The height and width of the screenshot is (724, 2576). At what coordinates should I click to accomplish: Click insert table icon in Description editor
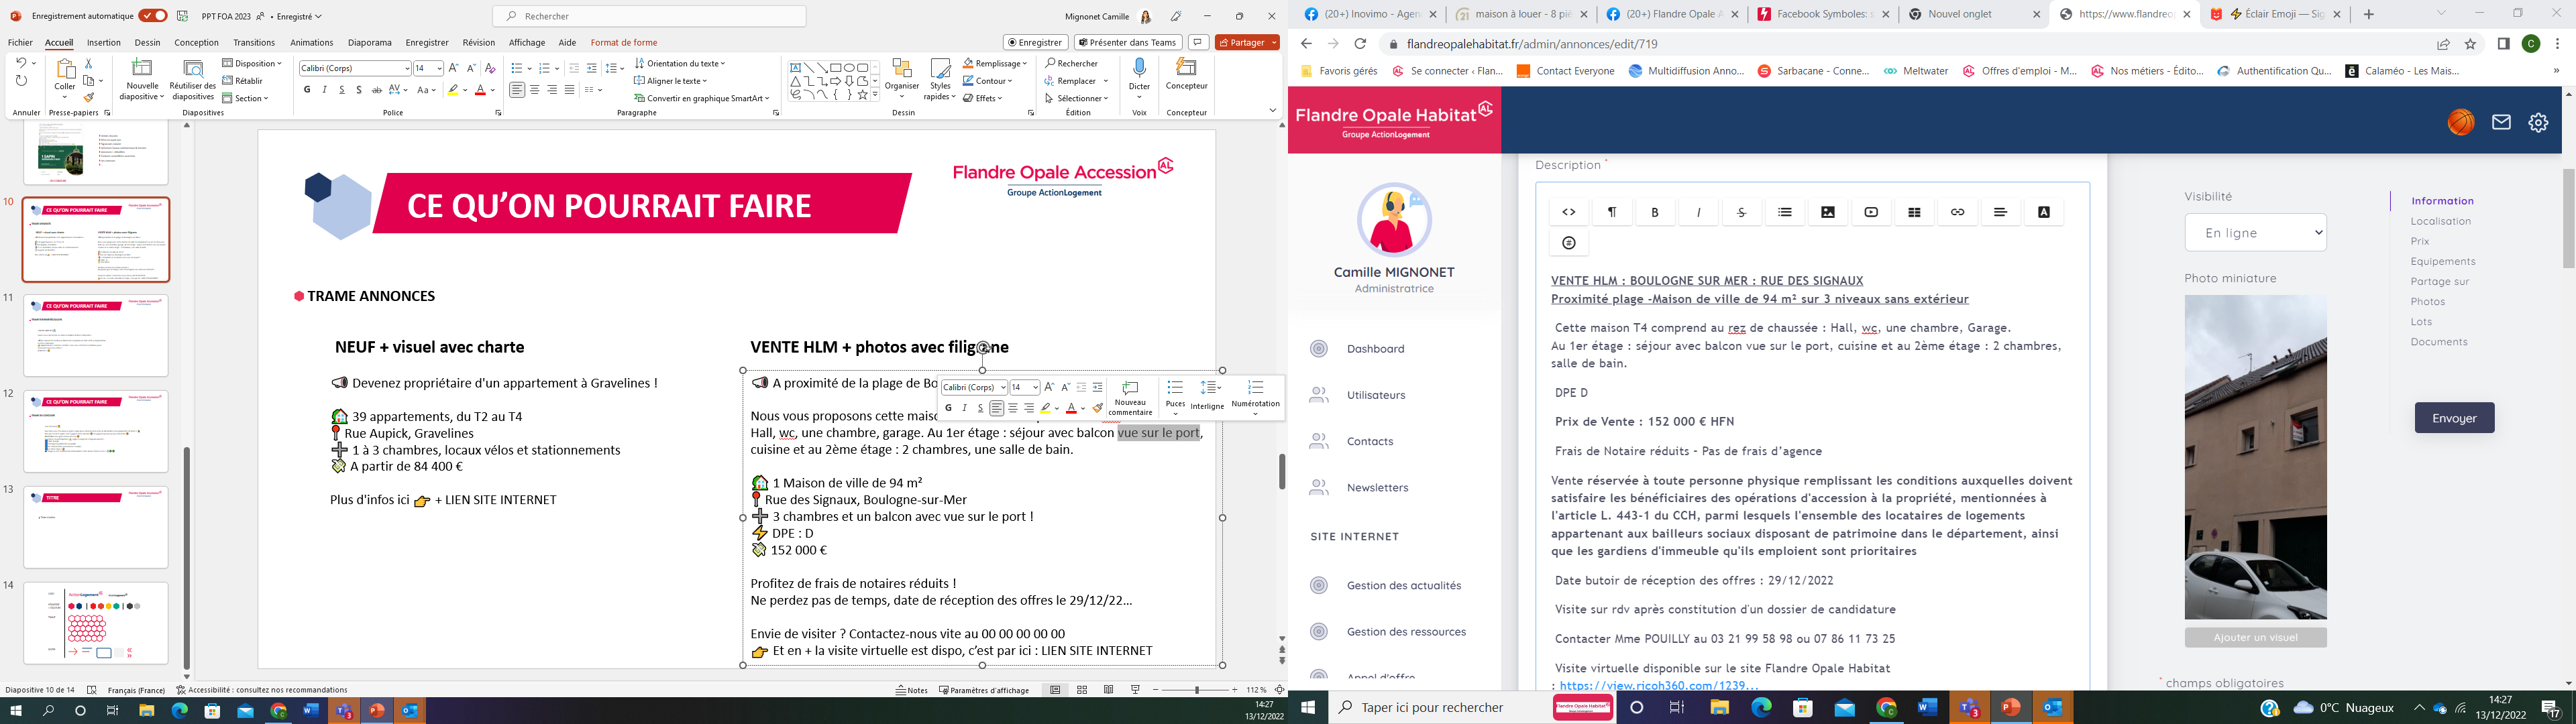point(1914,212)
